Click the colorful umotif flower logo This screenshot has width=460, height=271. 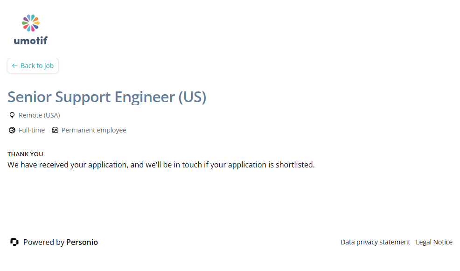click(31, 23)
